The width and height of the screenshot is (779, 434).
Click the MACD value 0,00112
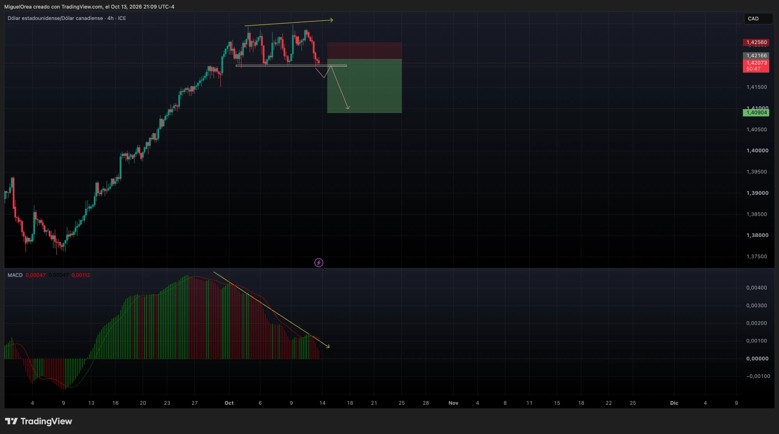point(81,275)
